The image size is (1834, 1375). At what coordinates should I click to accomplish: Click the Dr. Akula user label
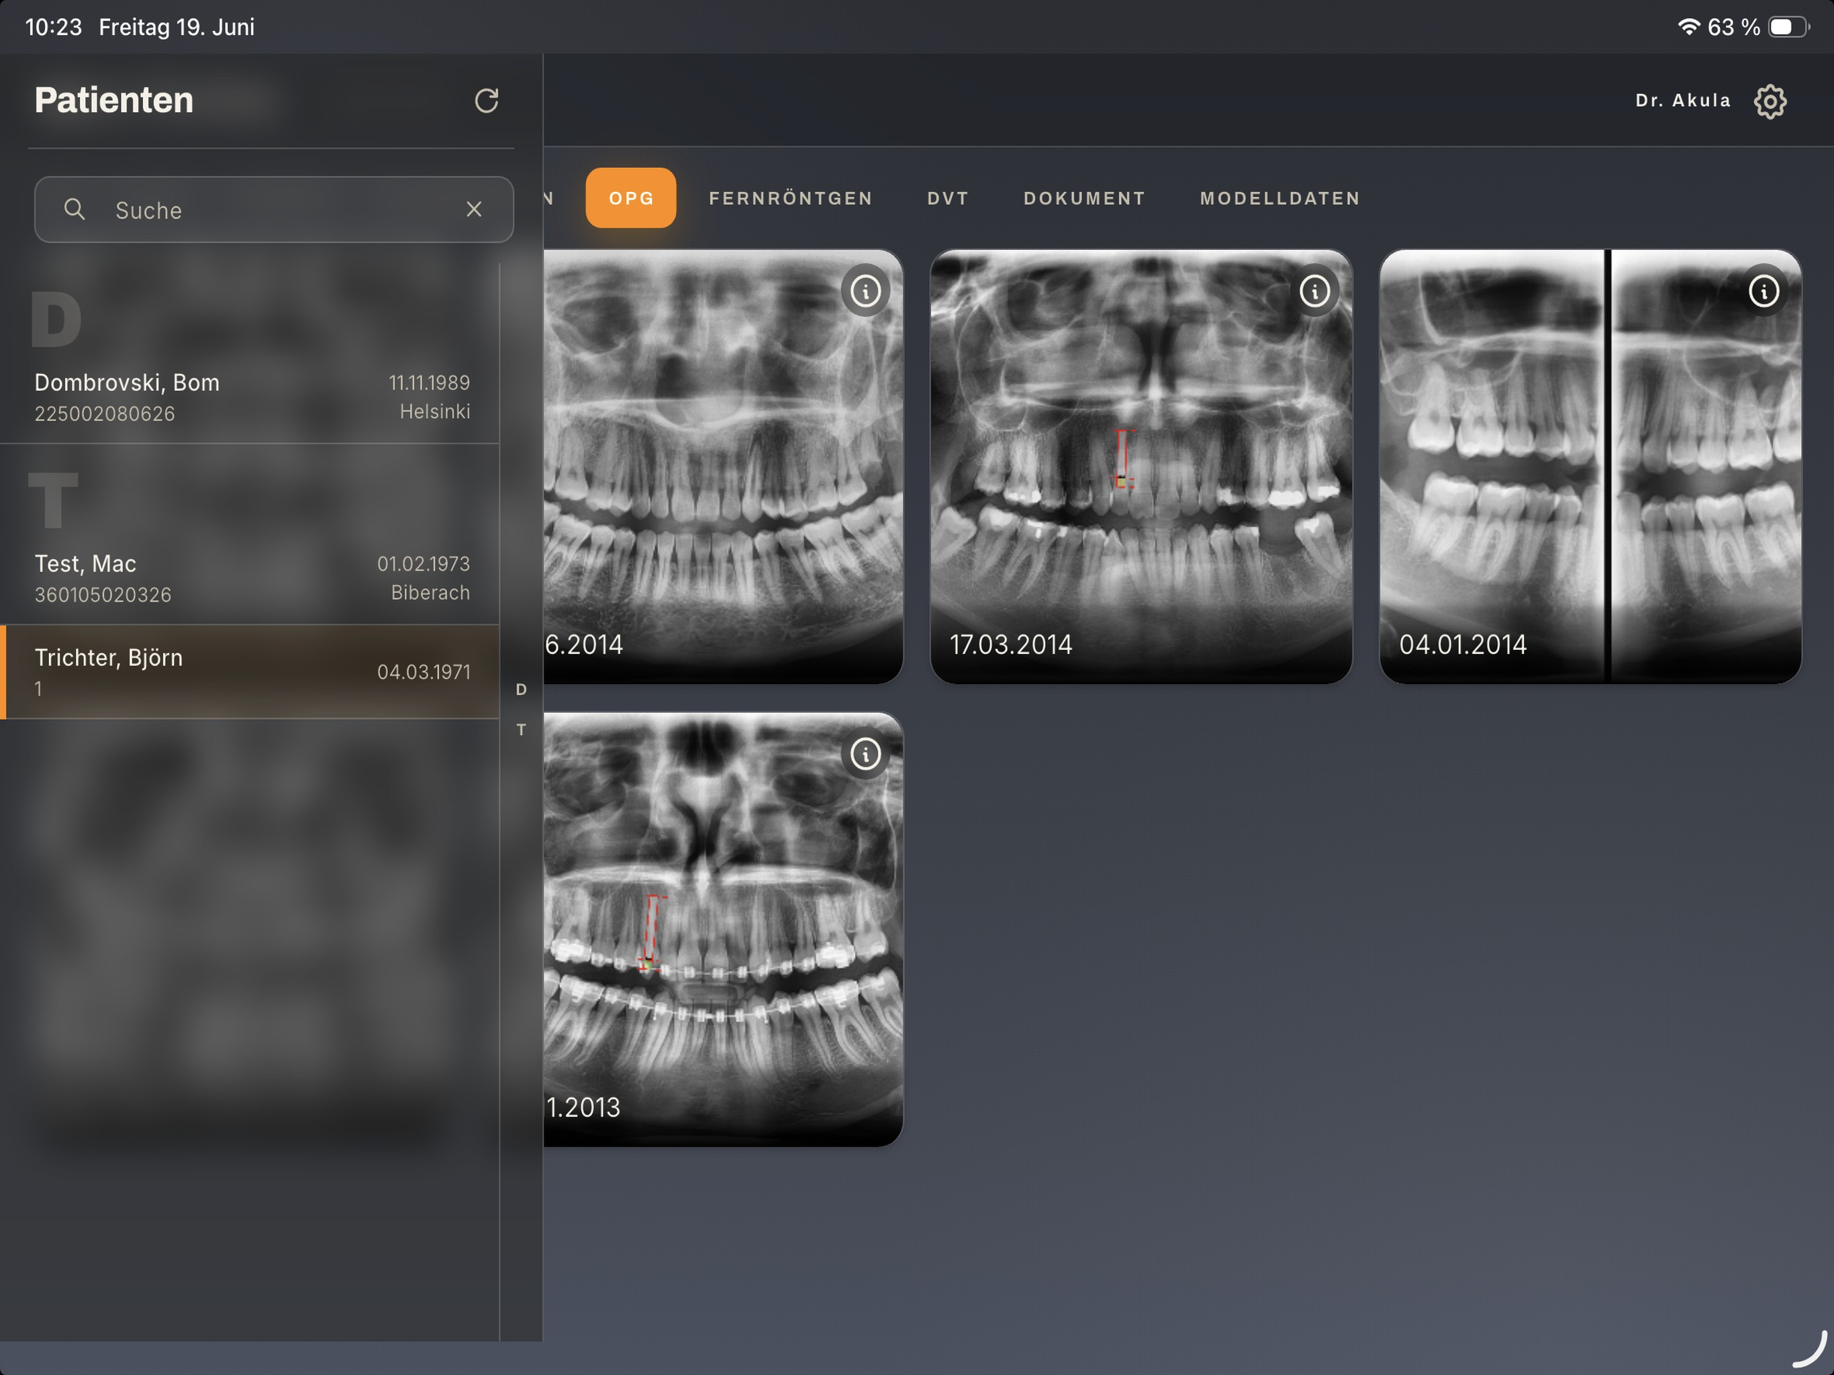(x=1683, y=100)
